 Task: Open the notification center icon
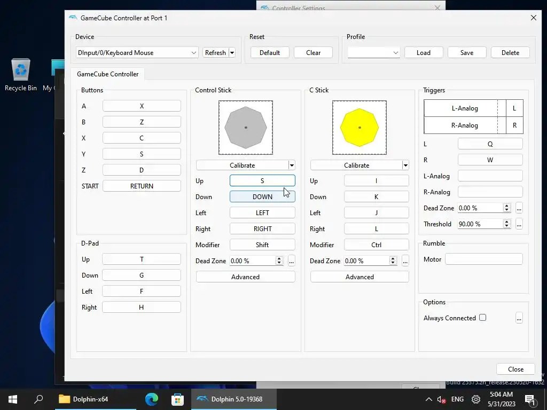[x=530, y=400]
